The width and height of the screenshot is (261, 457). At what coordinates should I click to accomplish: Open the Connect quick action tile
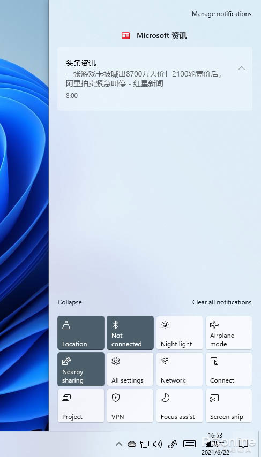tap(229, 369)
